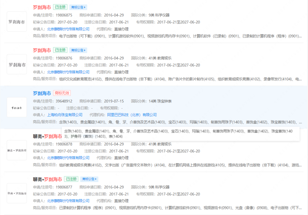Click the 商标公告 tag on the last result
The width and height of the screenshot is (308, 215).
click(90, 179)
